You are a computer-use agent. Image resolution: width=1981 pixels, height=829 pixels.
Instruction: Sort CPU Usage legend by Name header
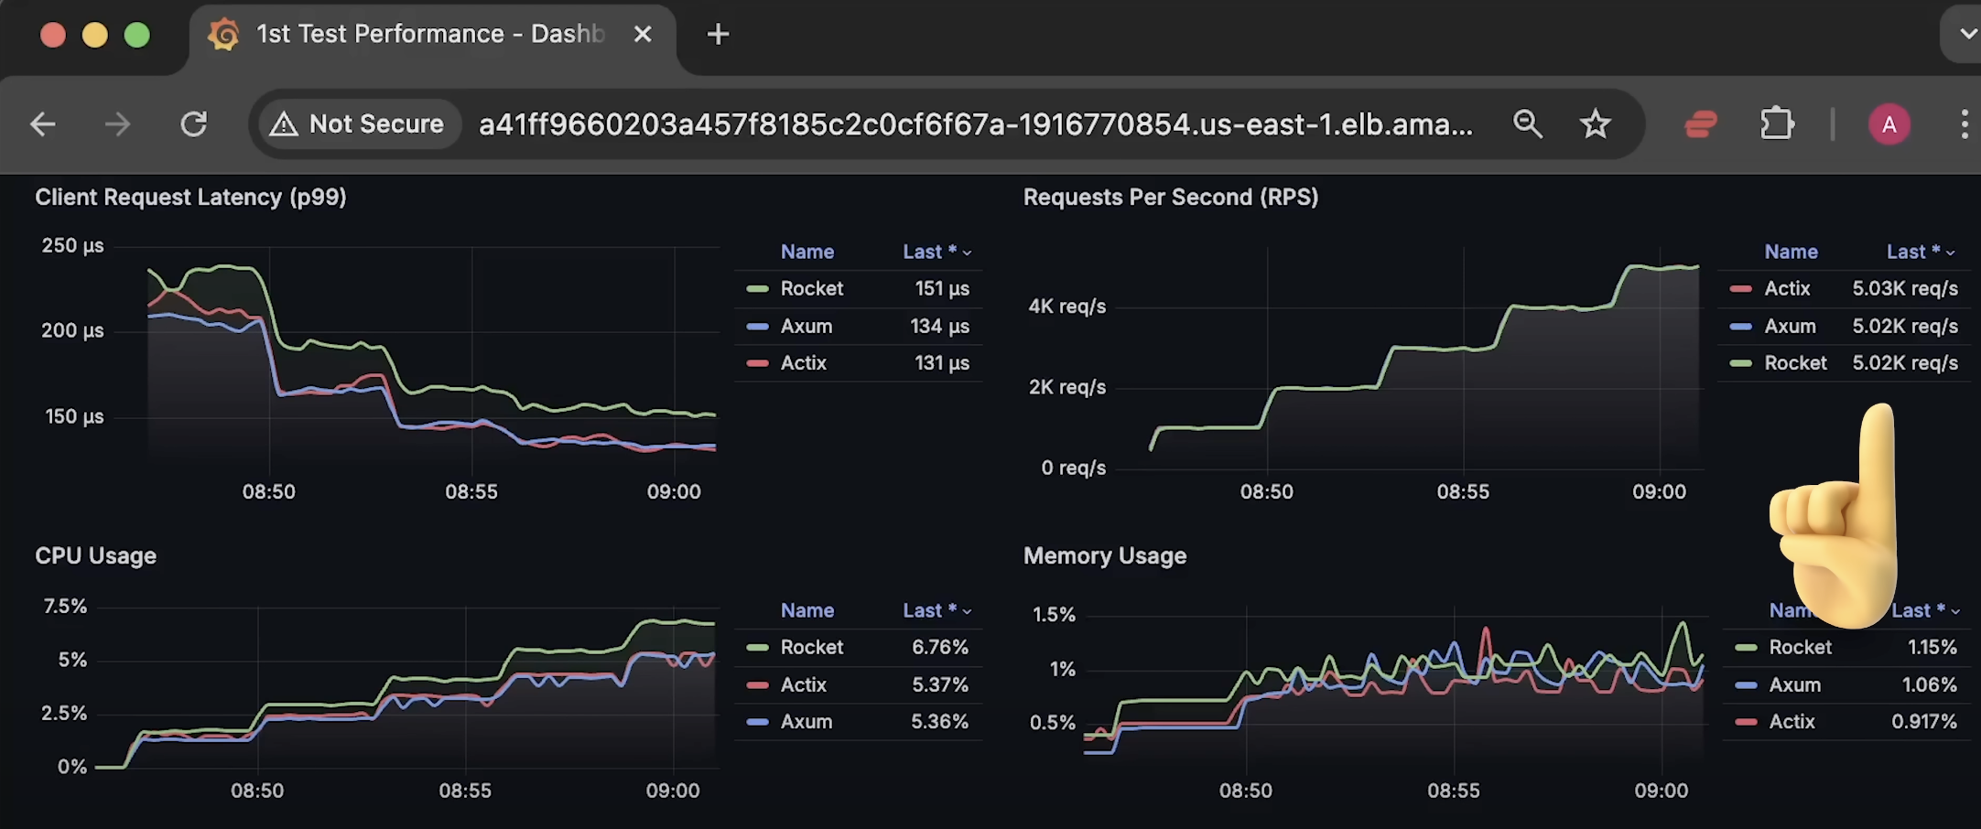[x=807, y=610]
